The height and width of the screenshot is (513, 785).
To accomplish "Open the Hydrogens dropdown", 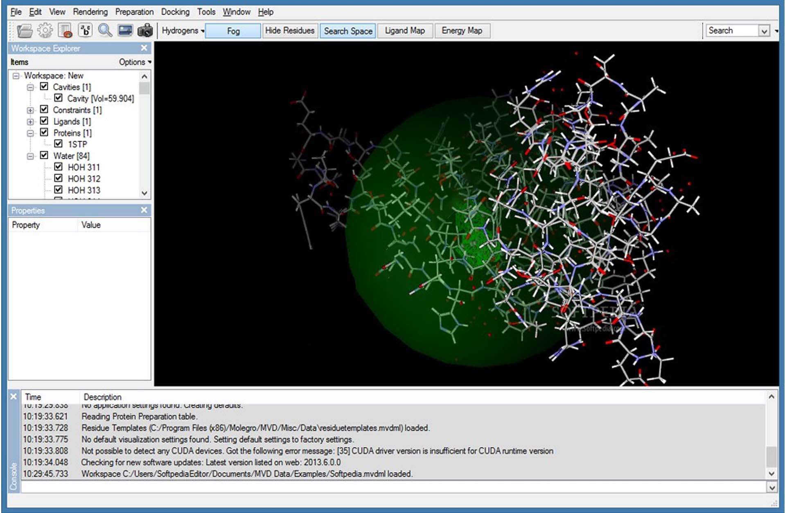I will (183, 31).
